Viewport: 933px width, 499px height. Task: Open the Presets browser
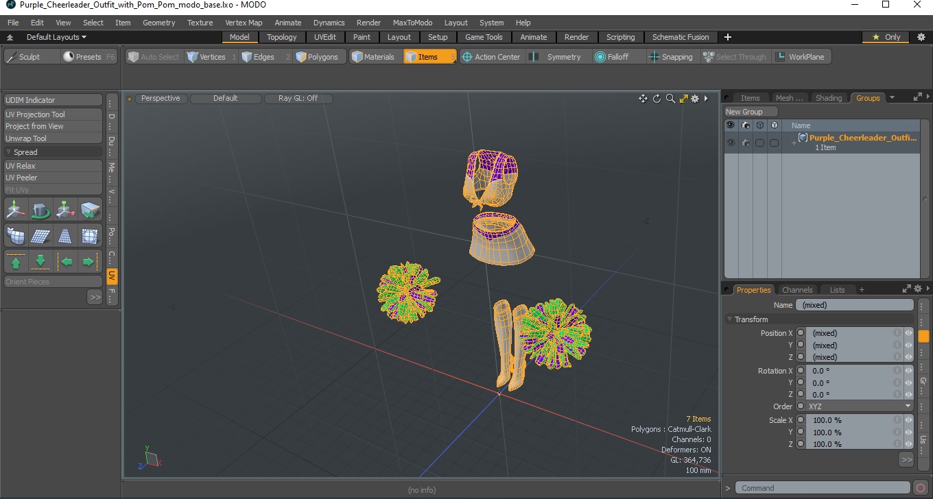pos(88,57)
